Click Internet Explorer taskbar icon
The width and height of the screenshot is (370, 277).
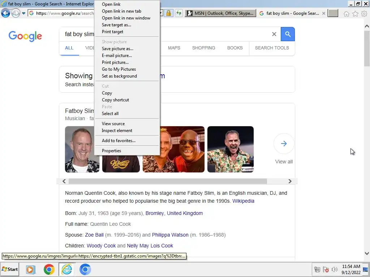pyautogui.click(x=67, y=269)
